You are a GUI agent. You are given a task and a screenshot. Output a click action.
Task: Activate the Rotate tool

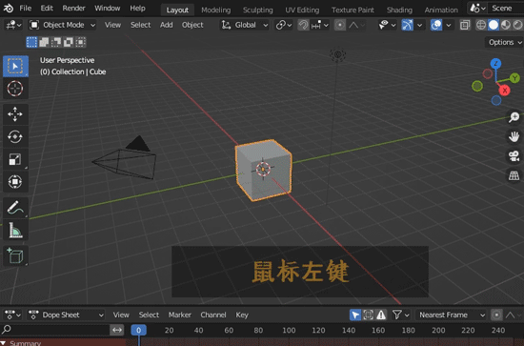(x=15, y=136)
